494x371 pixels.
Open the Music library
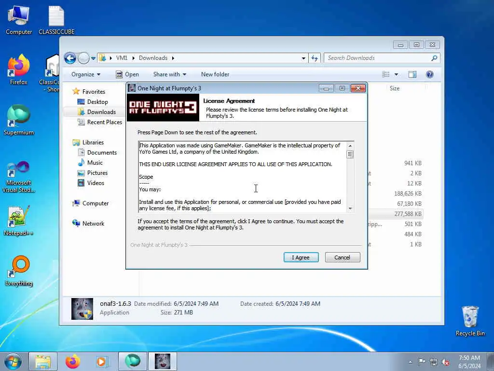click(95, 163)
